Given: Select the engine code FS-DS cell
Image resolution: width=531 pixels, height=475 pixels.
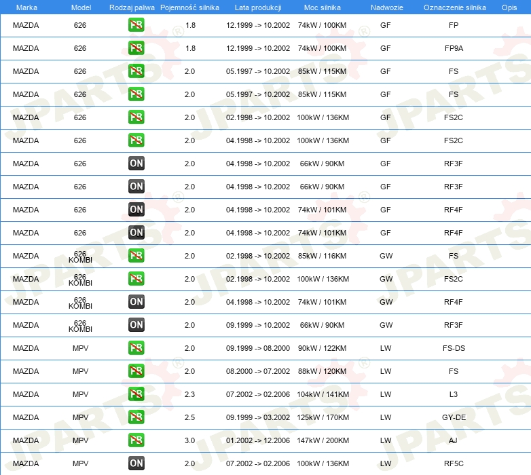Looking at the screenshot, I should coord(454,348).
